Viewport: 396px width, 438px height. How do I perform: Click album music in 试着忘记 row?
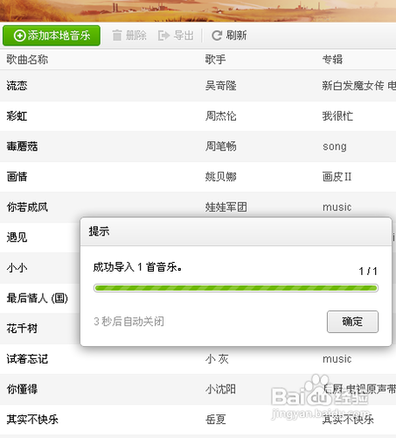[337, 359]
